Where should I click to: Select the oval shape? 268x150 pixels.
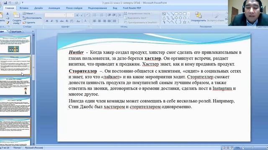[180, 14]
